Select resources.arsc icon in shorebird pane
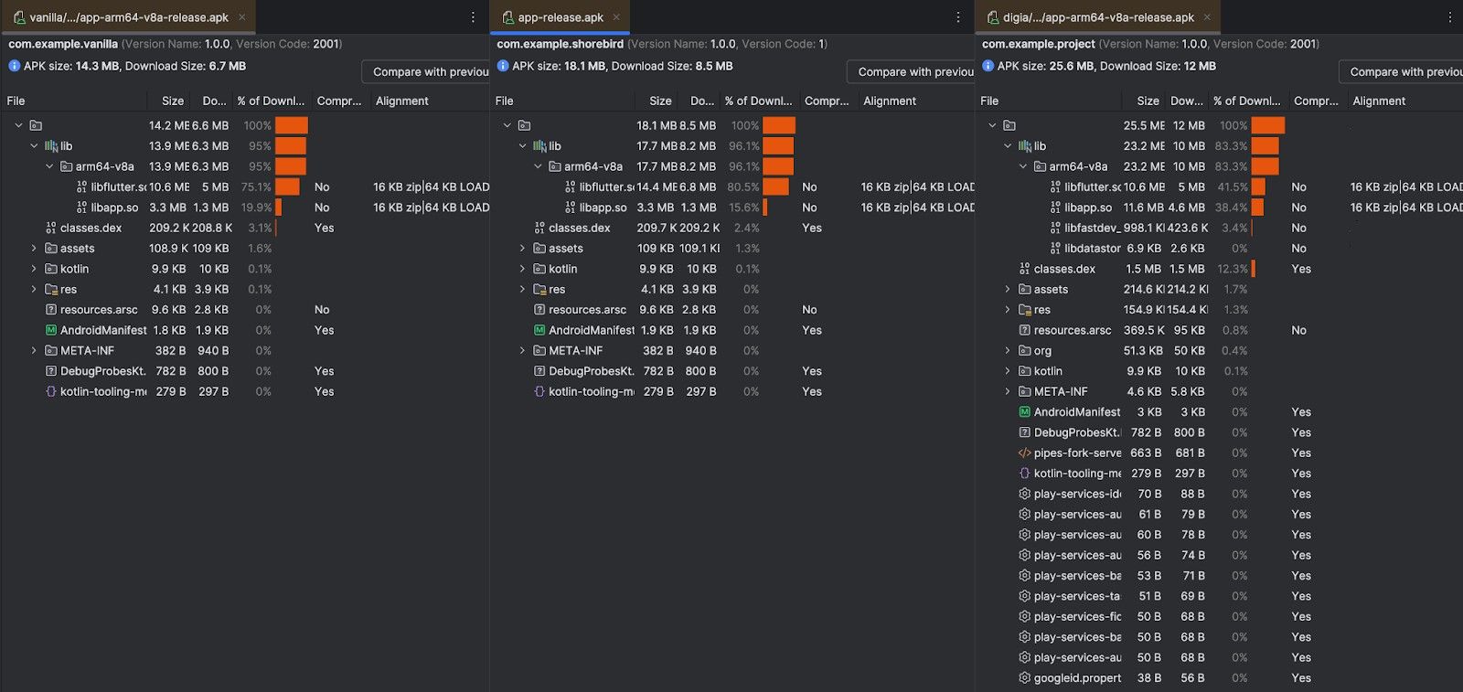This screenshot has height=692, width=1463. point(539,310)
